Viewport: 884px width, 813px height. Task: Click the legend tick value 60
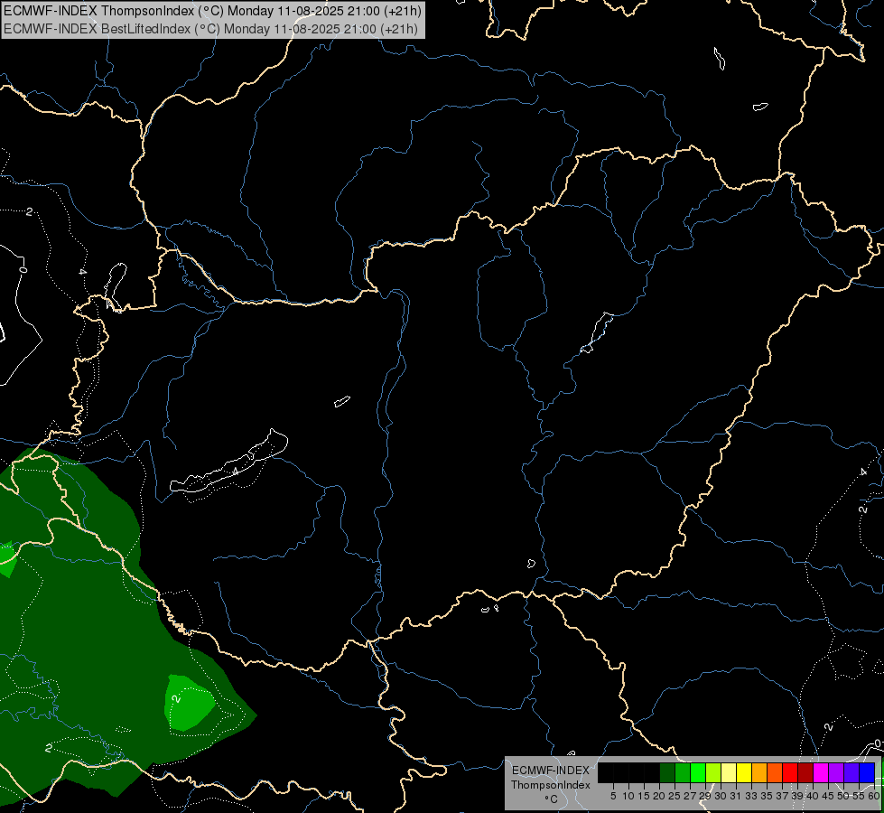tap(874, 796)
